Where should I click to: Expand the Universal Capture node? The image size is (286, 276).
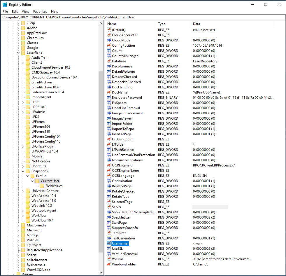point(23,191)
